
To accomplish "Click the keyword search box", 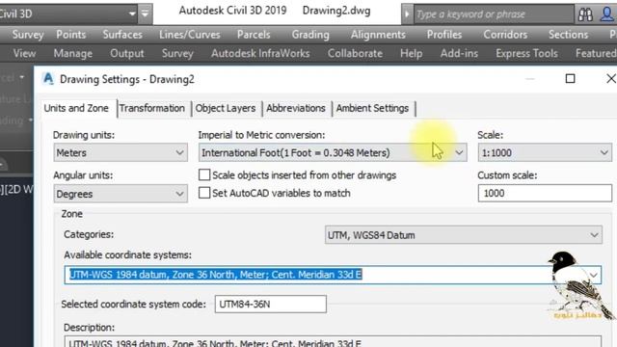I will coord(494,14).
